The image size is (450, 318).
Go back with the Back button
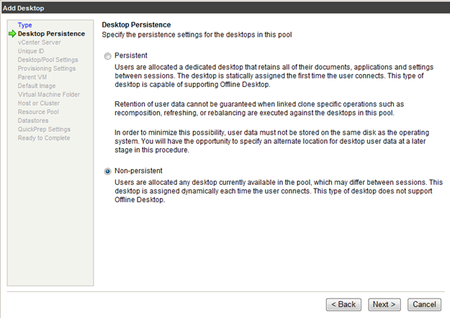(343, 304)
